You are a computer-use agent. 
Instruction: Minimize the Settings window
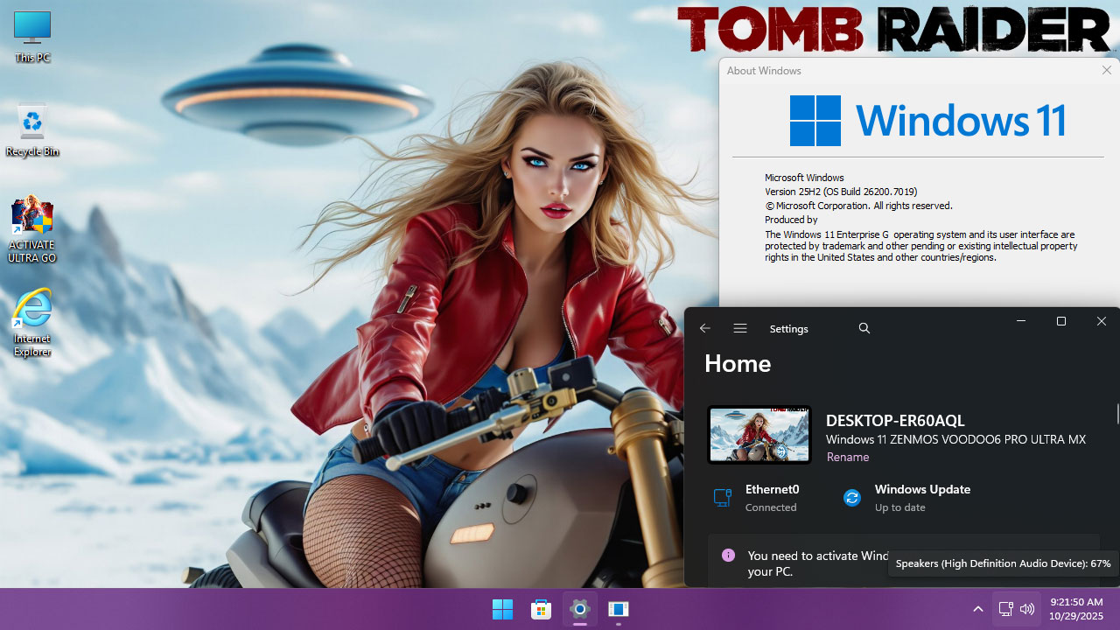(1021, 321)
